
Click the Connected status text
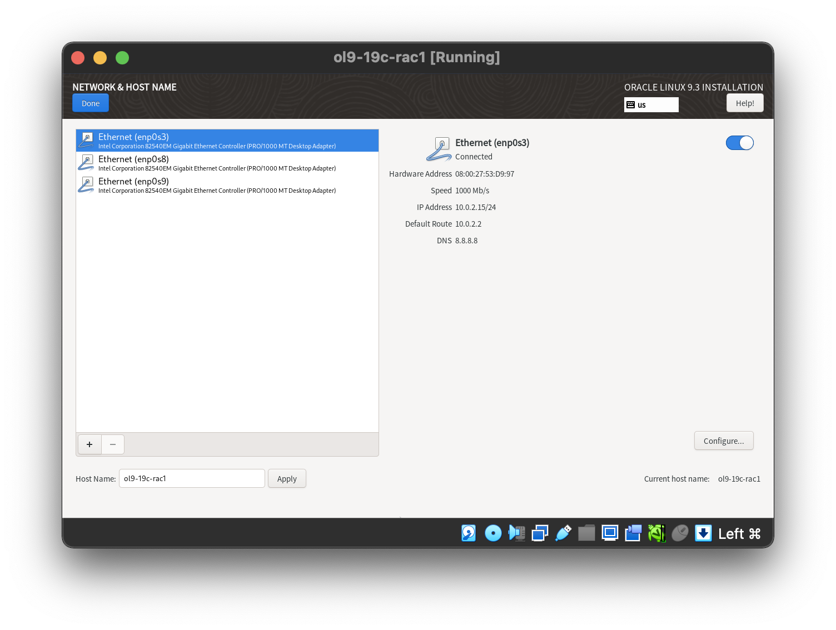(x=474, y=157)
